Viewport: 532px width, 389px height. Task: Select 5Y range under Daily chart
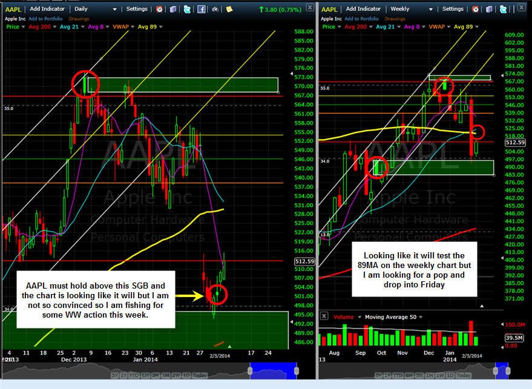(115, 376)
